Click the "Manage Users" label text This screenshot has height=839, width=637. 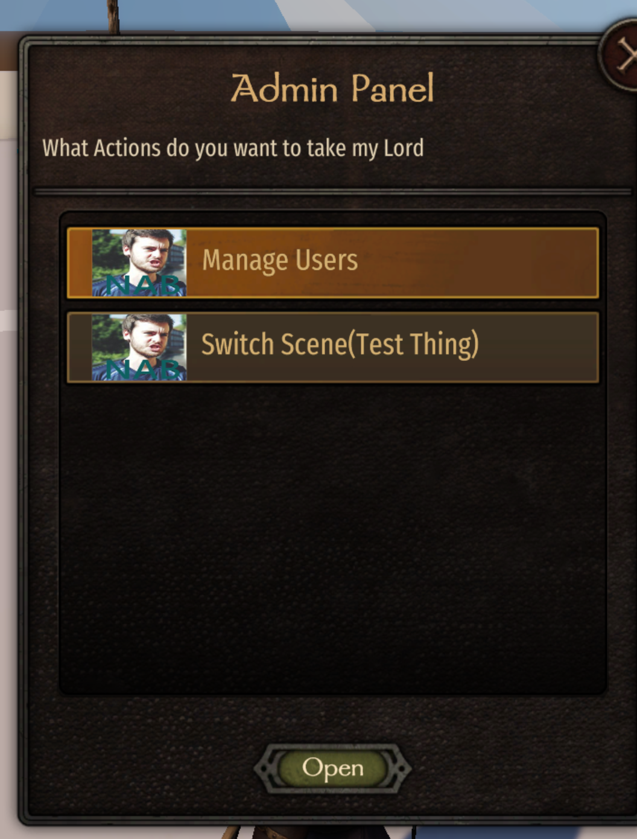click(280, 261)
